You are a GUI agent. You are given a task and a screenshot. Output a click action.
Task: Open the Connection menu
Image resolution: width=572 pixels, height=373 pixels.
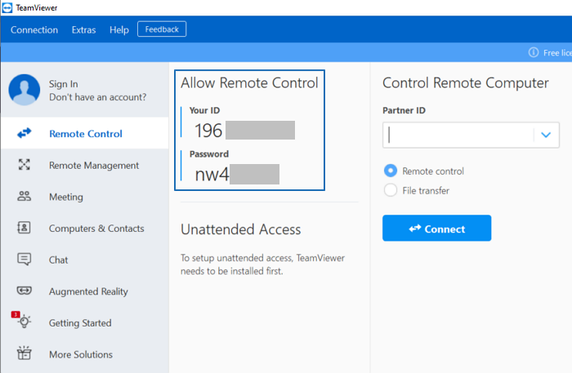coord(34,30)
